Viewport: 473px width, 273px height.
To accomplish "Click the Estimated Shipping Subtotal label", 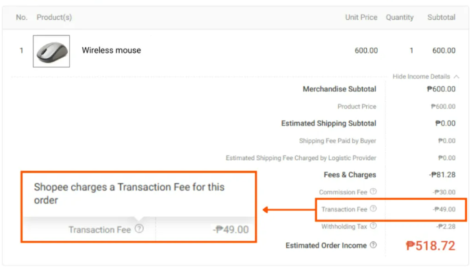I will coord(329,123).
